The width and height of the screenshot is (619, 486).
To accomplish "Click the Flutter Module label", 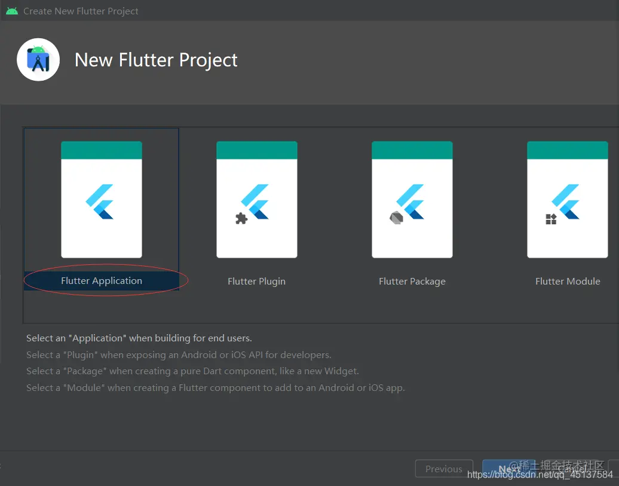I will point(568,282).
